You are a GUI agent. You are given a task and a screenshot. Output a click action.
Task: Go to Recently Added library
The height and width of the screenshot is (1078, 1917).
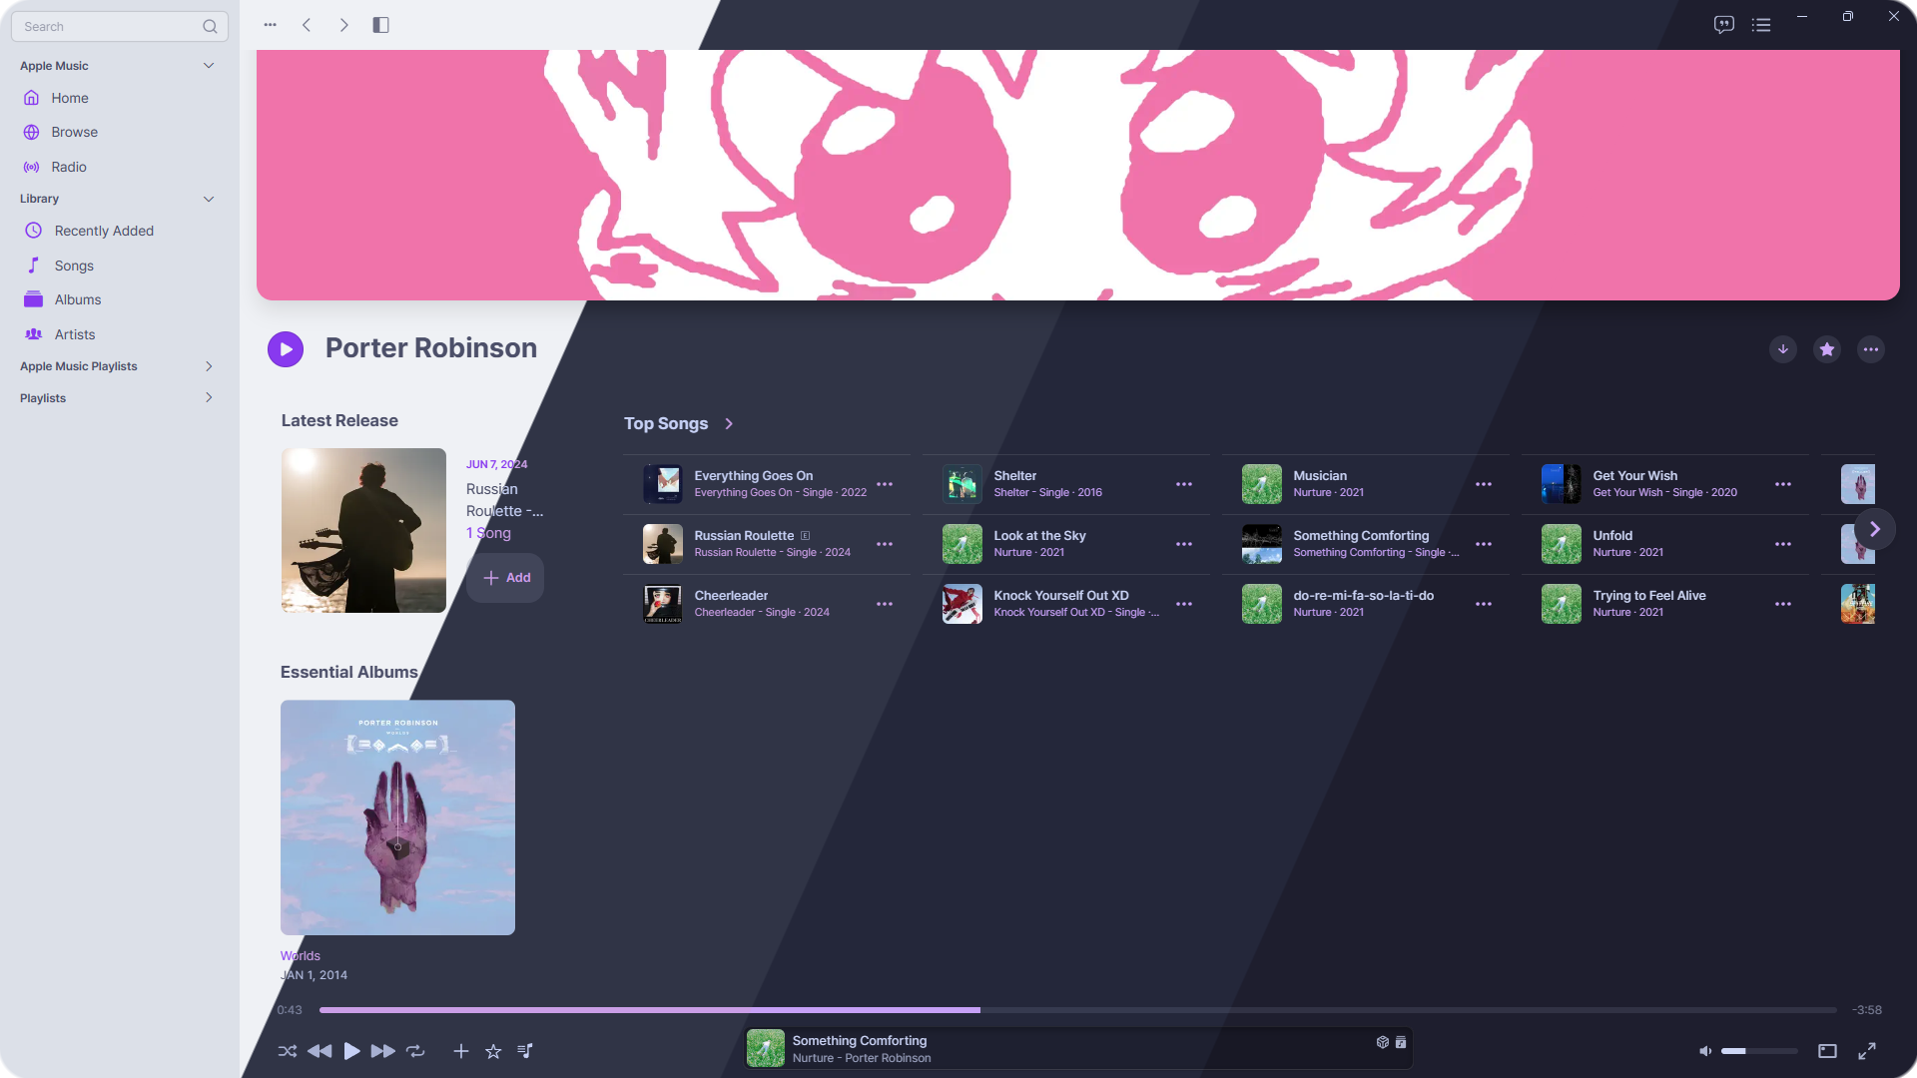point(104,231)
